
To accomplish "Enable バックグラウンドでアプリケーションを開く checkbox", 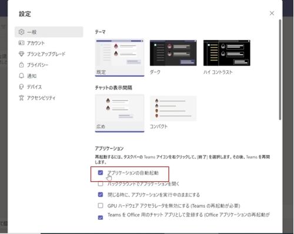I will [101, 184].
